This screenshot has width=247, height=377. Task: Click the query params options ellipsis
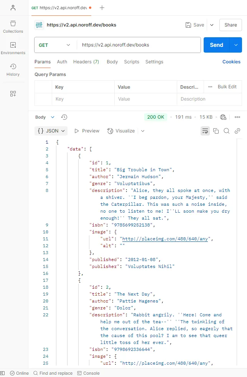[210, 87]
